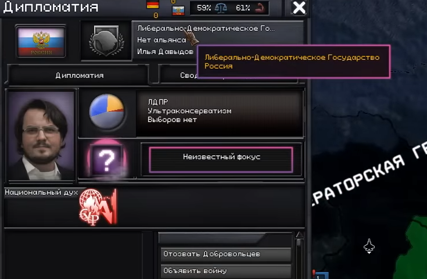Click the Отозвать Добровольцев button
The image size is (427, 279).
tap(226, 254)
